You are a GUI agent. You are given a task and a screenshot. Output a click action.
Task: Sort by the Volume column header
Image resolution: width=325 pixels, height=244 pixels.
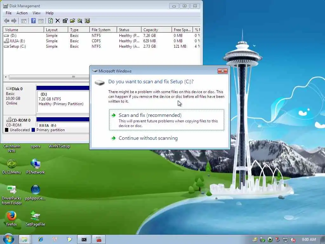click(23, 30)
